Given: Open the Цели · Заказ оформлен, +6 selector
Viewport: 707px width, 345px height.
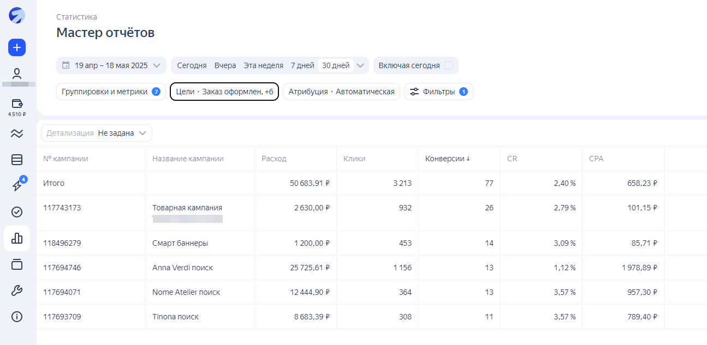Looking at the screenshot, I should click(x=224, y=92).
